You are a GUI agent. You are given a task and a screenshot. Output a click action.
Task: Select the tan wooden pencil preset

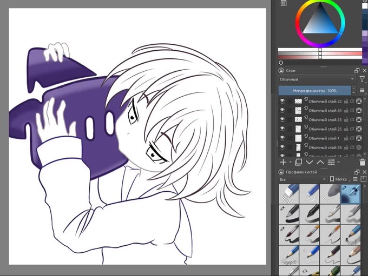(x=350, y=255)
